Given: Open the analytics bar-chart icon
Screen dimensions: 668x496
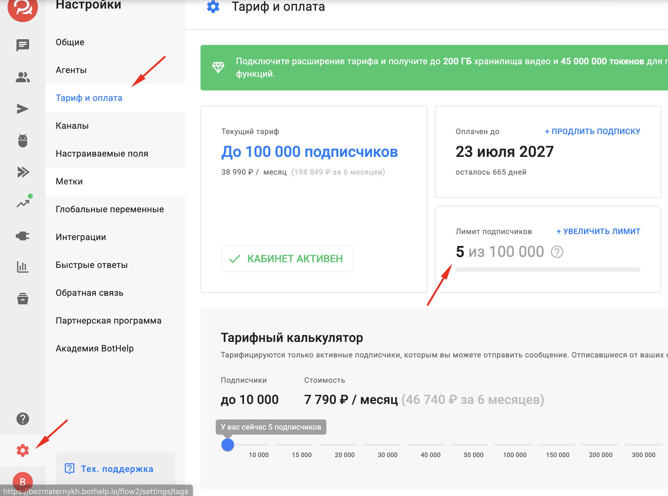Looking at the screenshot, I should [22, 267].
